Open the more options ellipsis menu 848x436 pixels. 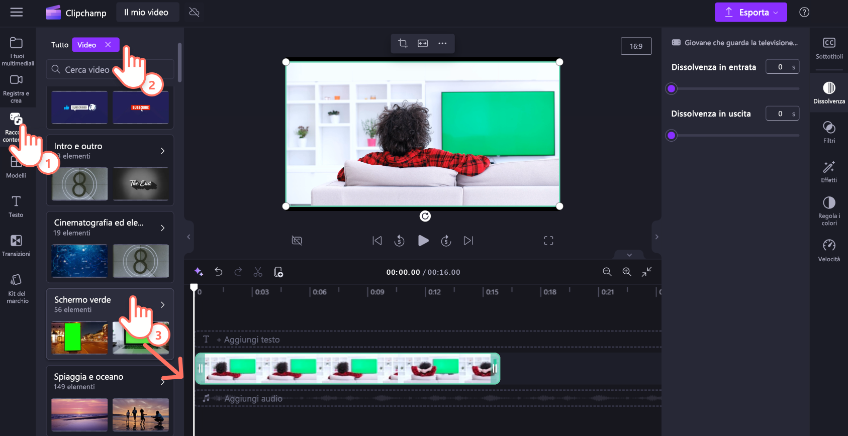[x=442, y=43]
